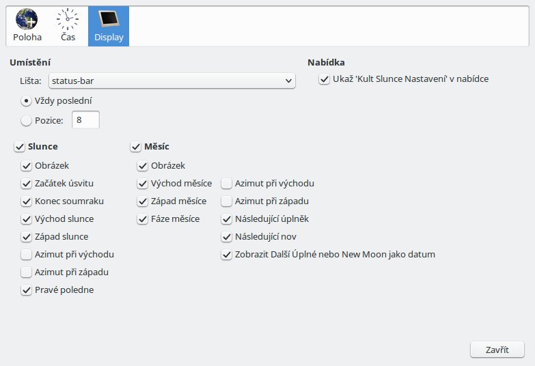
Task: Toggle Fáze měsíce checkbox
Action: (x=142, y=219)
